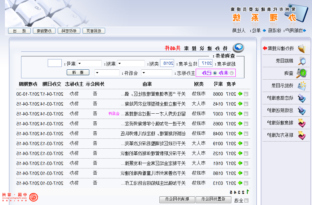Viewport: 312px width, 205px height.
Task: Open 待批示目录 text link in sidebar
Action: point(283,85)
